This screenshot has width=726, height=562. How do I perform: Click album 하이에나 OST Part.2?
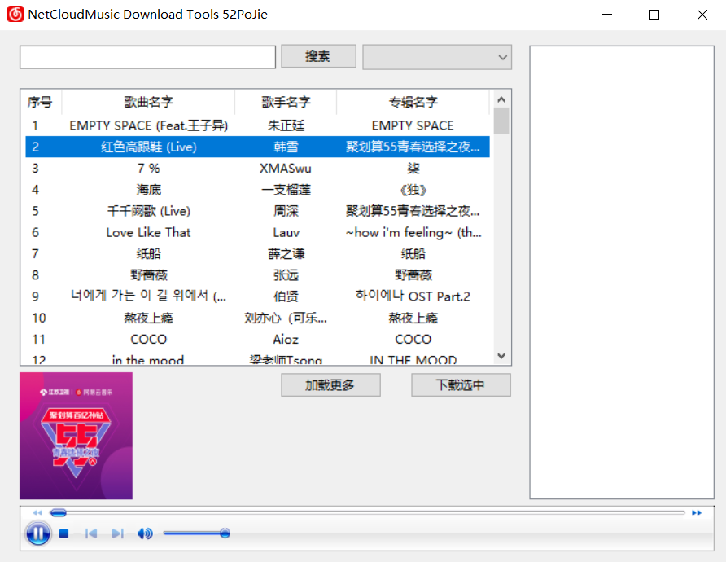(413, 296)
